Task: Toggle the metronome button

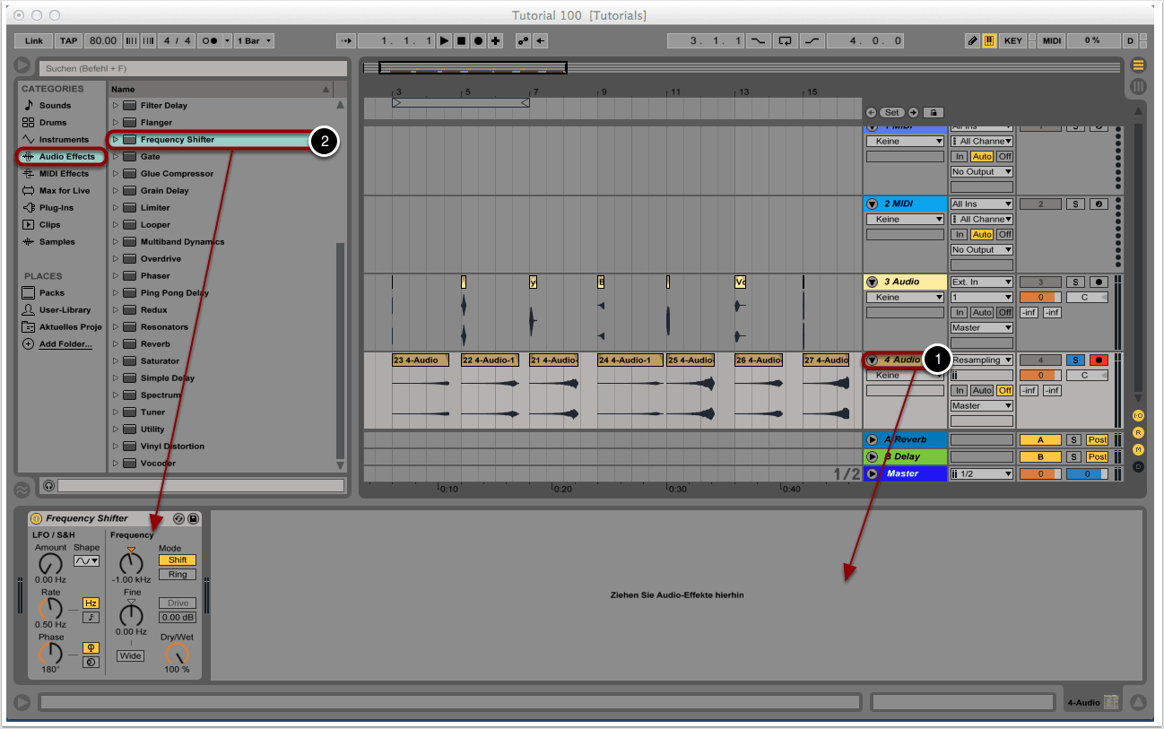Action: click(208, 41)
